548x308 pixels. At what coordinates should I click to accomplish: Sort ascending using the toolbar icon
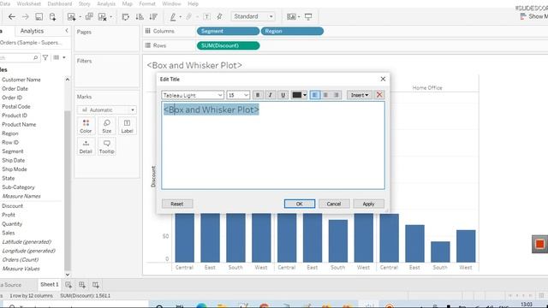139,17
